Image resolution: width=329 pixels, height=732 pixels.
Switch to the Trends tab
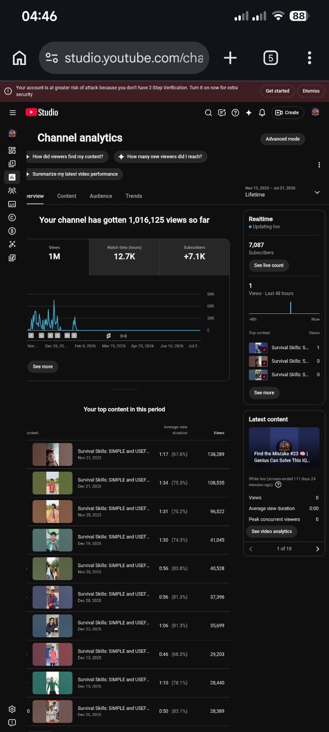coord(134,196)
